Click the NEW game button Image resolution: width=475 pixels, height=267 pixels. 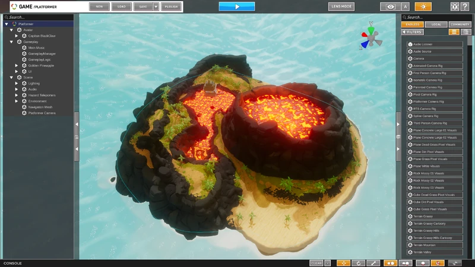coord(99,7)
